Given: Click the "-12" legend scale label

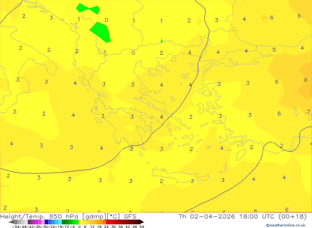Looking at the screenshot, I should coord(65,227).
